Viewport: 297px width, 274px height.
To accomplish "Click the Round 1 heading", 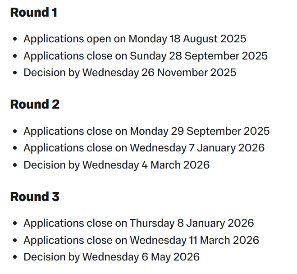I will [34, 13].
